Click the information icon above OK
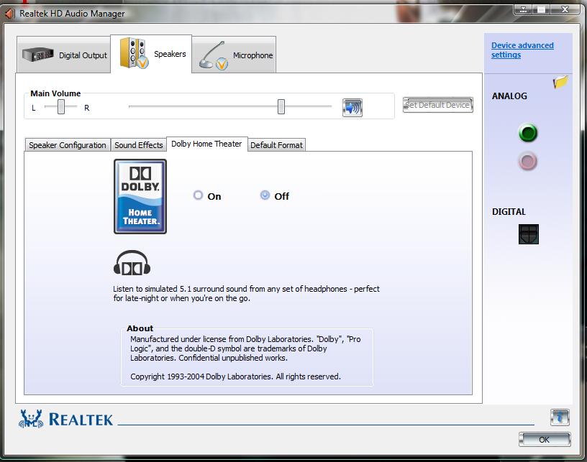 point(560,417)
